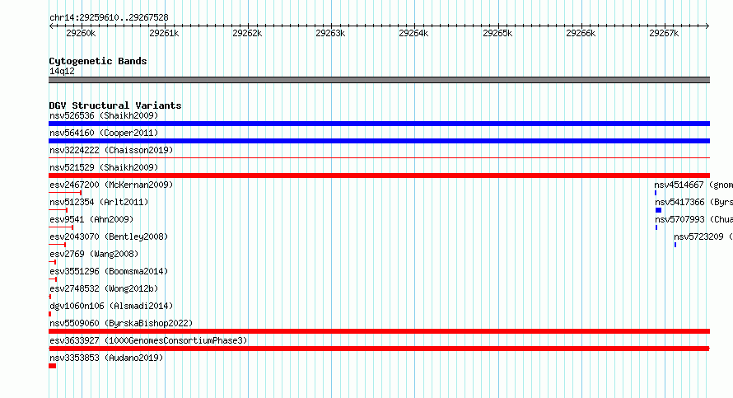The width and height of the screenshot is (733, 398).
Task: Open the nsv3353853 (Audano2019) label
Action: pyautogui.click(x=106, y=358)
